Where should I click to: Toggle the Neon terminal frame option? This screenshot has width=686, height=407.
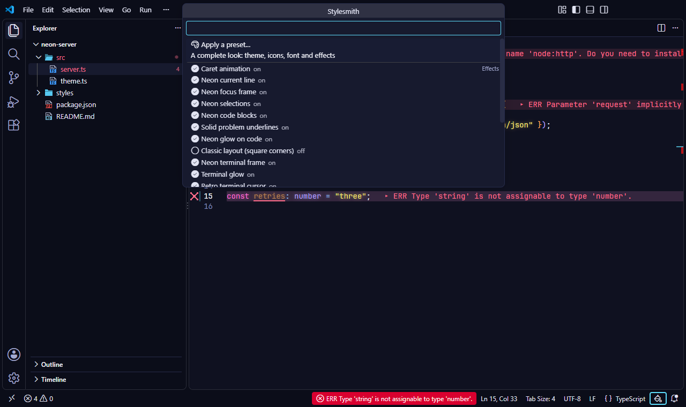(343, 163)
